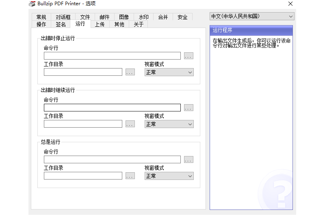Focus 工作目录 field under 出错时继续运行
Viewport: 325px width, 216px height.
point(83,124)
